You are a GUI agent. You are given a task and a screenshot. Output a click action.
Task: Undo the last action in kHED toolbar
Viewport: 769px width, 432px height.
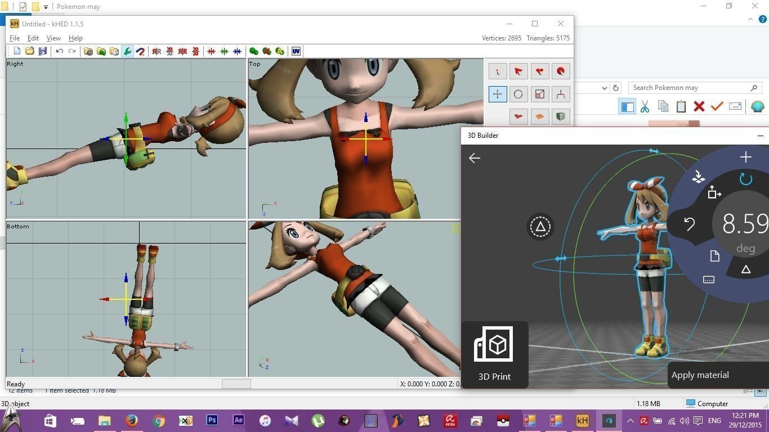[59, 51]
